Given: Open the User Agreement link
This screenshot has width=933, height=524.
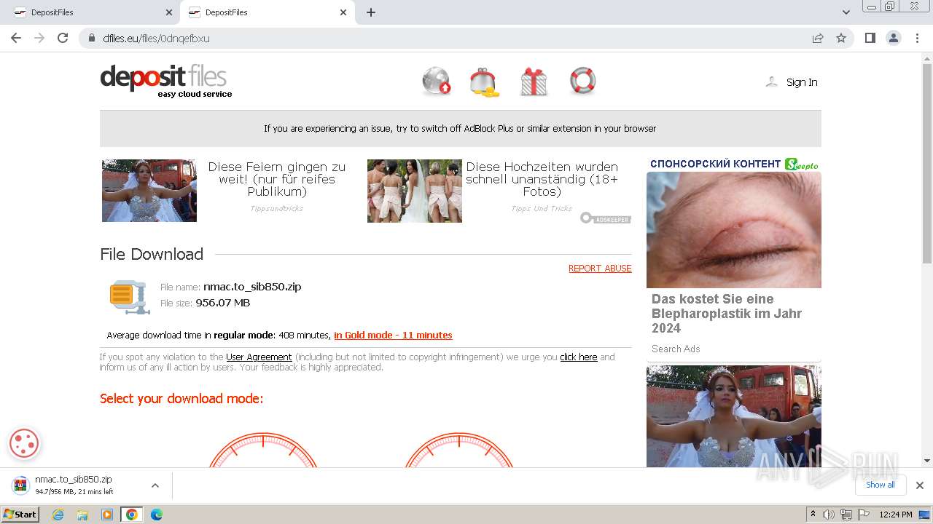Looking at the screenshot, I should 259,357.
